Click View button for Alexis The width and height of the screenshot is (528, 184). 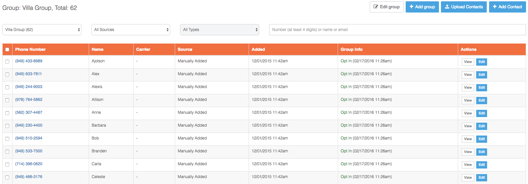pyautogui.click(x=468, y=87)
